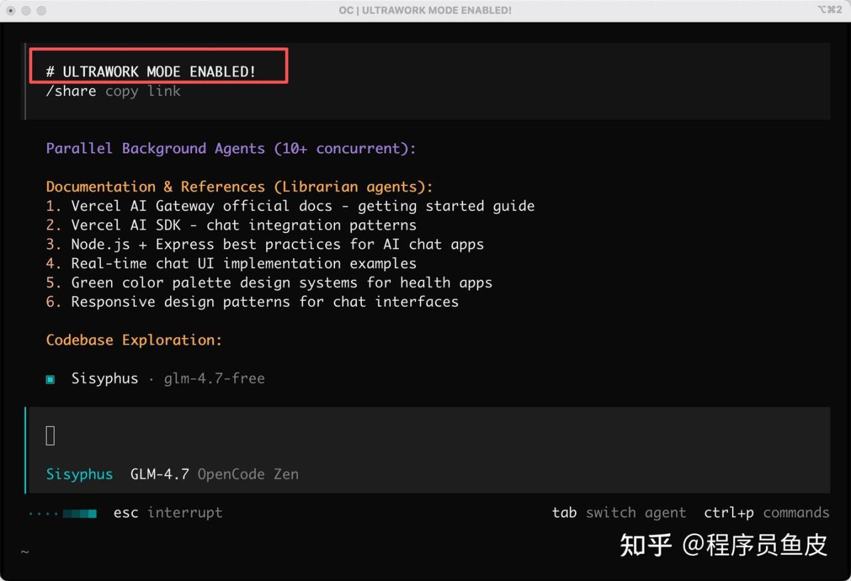Click the green maximize window button
Image resolution: width=851 pixels, height=581 pixels.
tap(41, 11)
